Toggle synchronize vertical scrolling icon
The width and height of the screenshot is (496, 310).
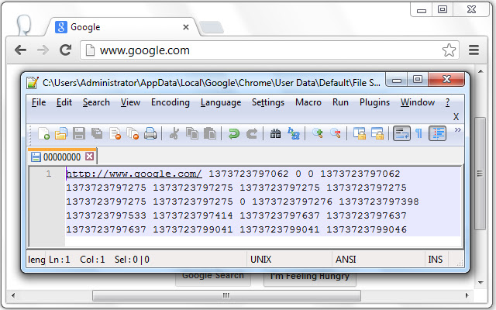pyautogui.click(x=360, y=133)
